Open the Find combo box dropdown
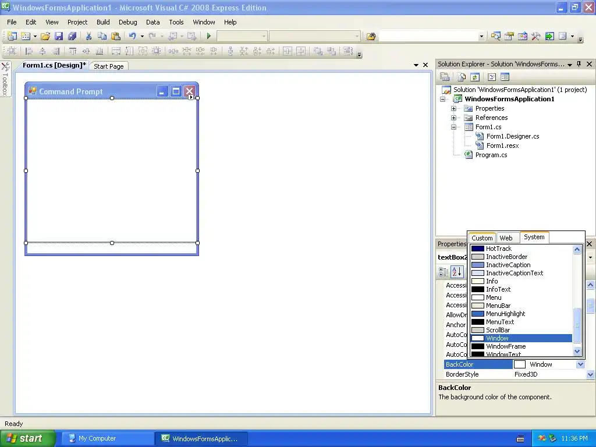Screen dimensions: 596x447 (481, 36)
